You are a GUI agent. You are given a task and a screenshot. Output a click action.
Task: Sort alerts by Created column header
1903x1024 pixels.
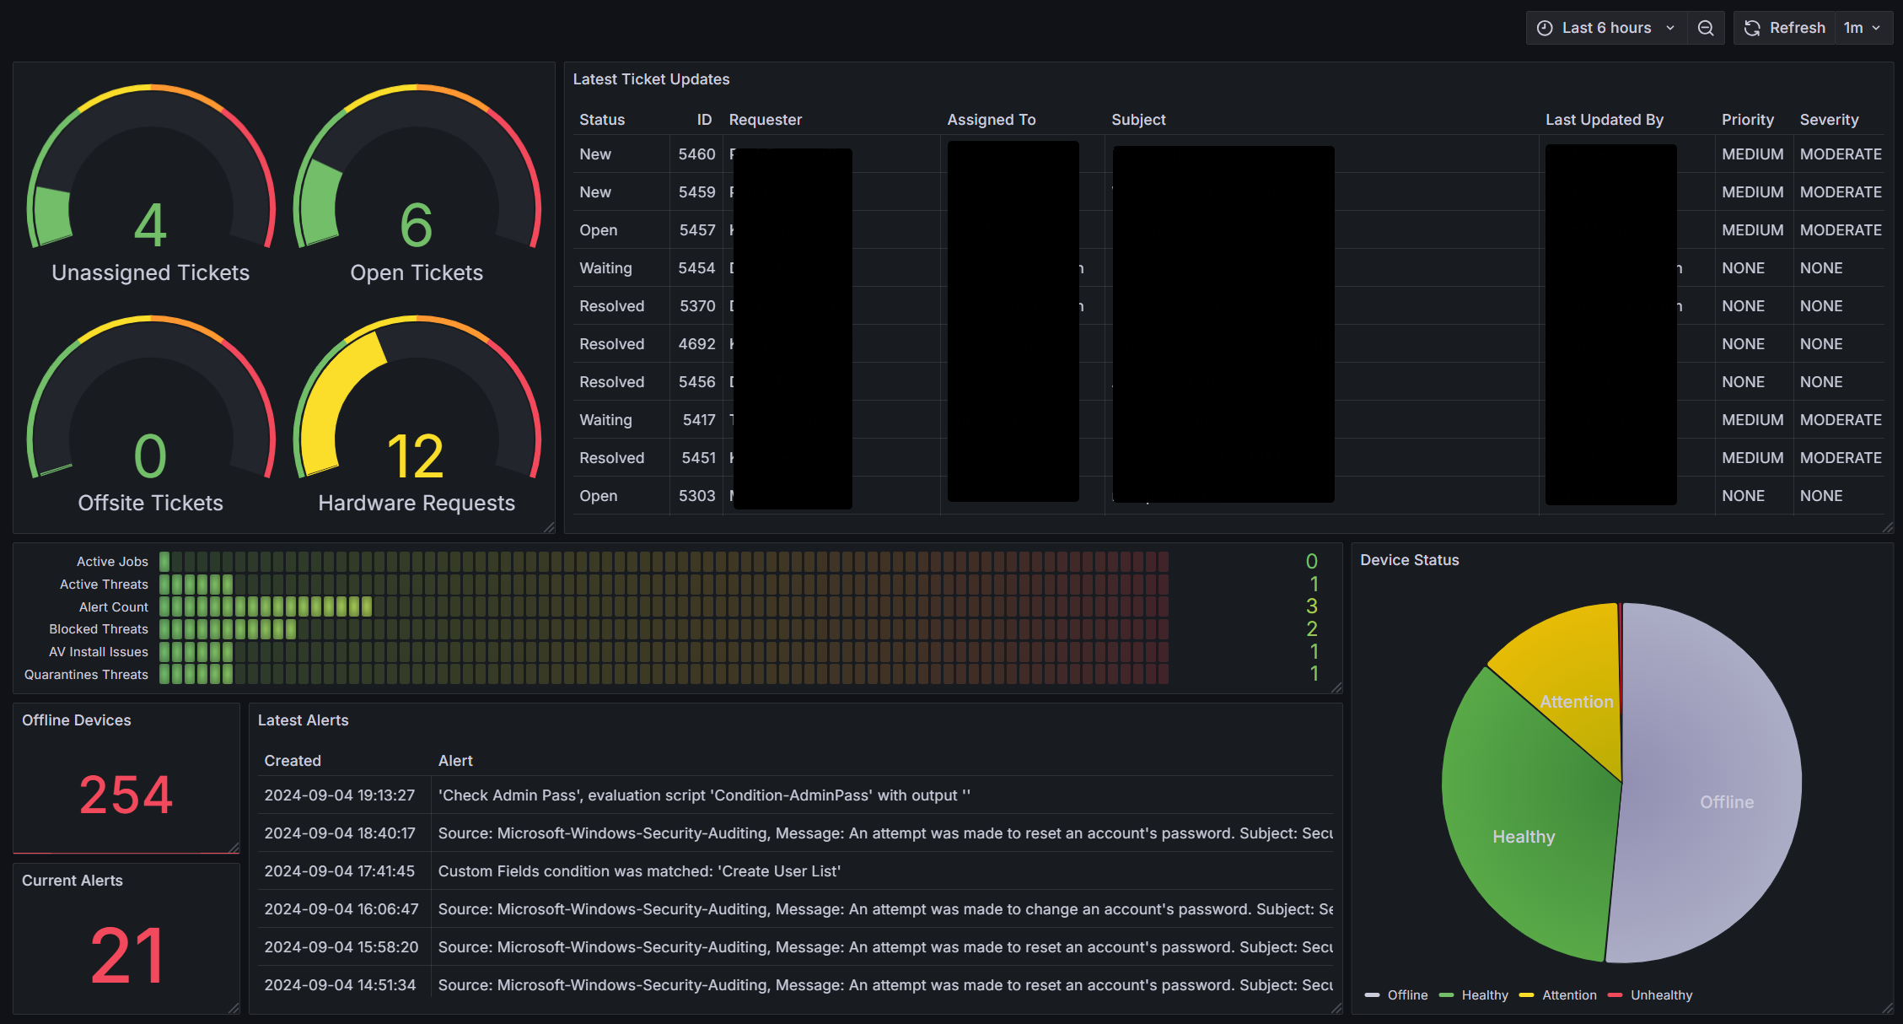(x=293, y=761)
